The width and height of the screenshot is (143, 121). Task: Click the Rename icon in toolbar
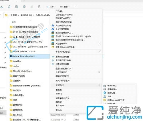pos(24,7)
